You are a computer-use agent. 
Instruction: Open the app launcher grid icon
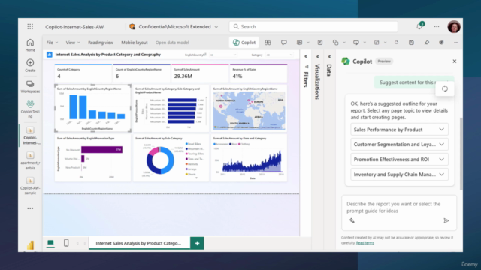pyautogui.click(x=30, y=27)
